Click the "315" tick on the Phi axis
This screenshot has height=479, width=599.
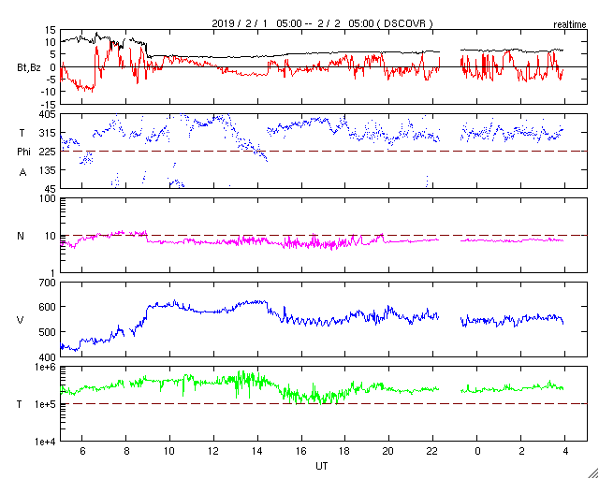48,133
